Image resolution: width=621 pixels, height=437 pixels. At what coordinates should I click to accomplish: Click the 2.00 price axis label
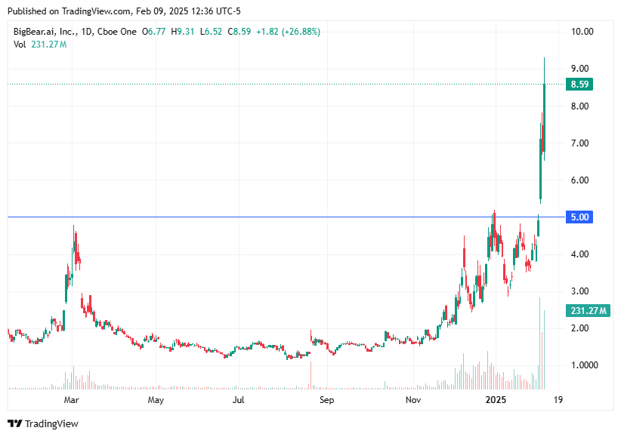point(579,328)
